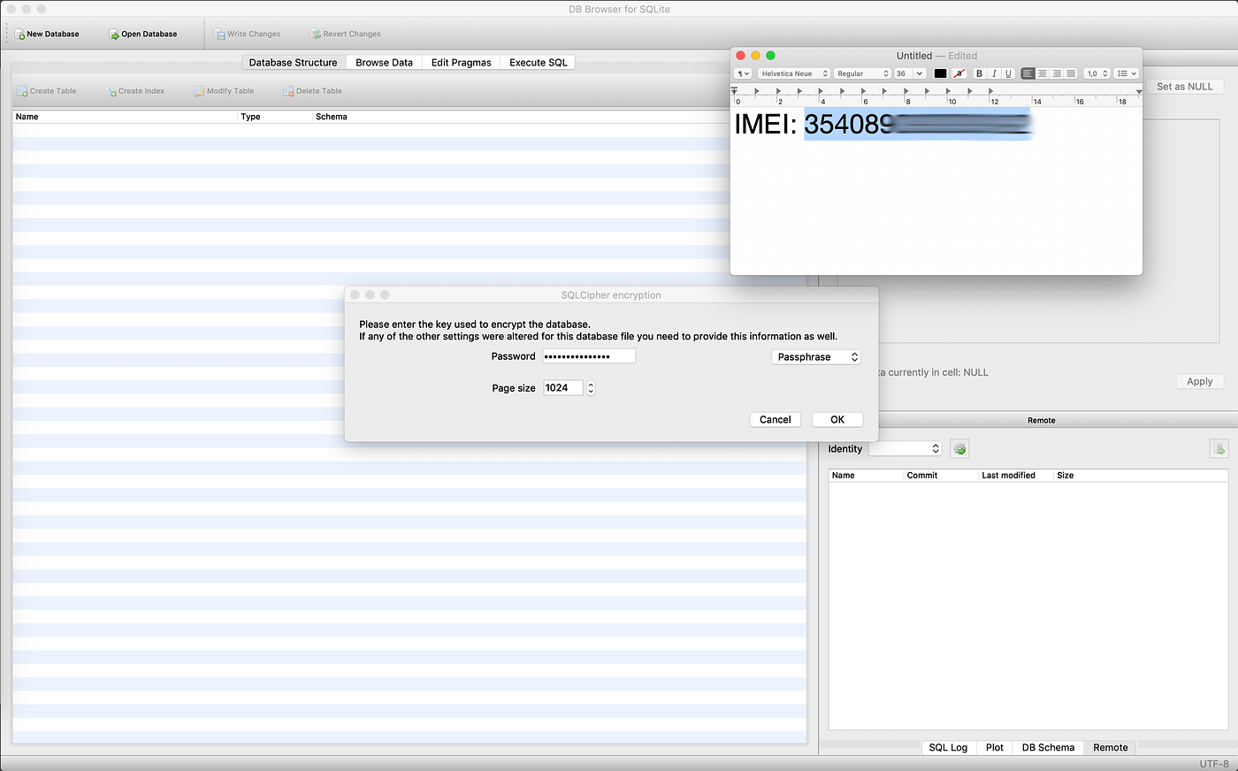Toggle italic in TextEdit toolbar

tap(994, 73)
